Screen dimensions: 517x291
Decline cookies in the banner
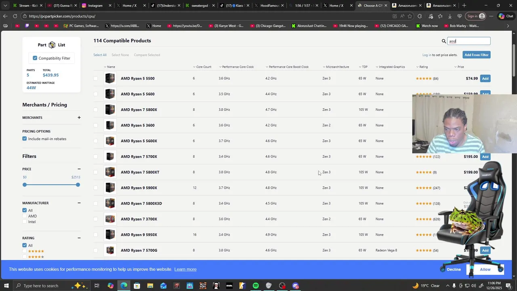454,270
